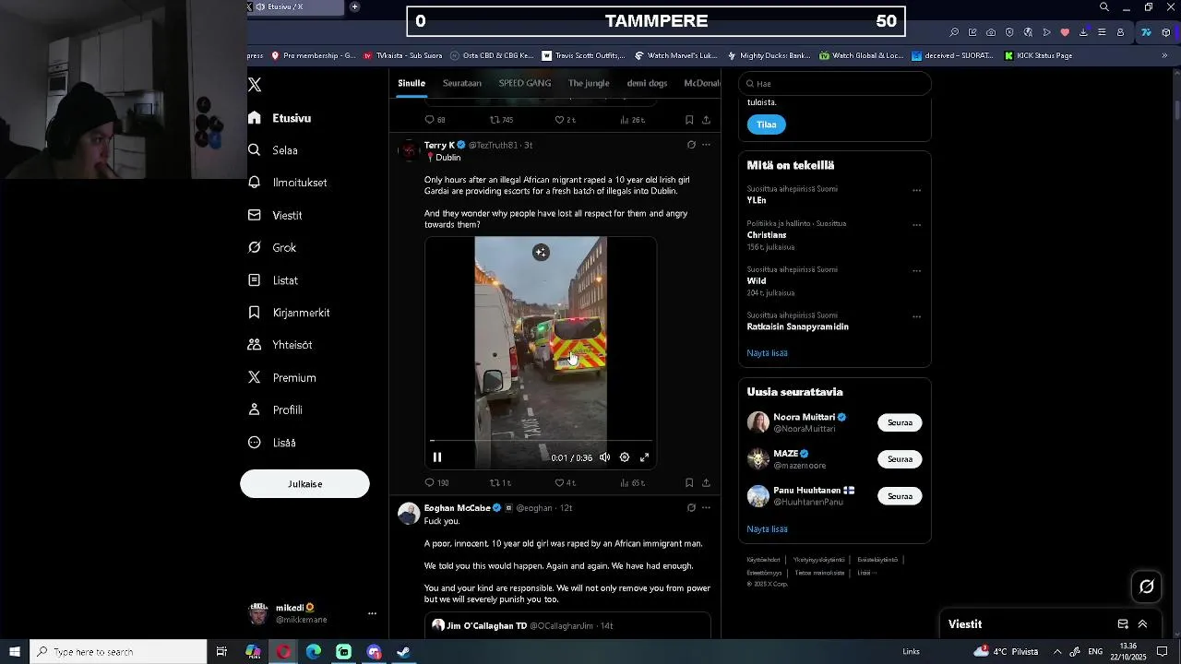Screen dimensions: 1181x664
Task: Click Christians trending topic
Action: 767,235
